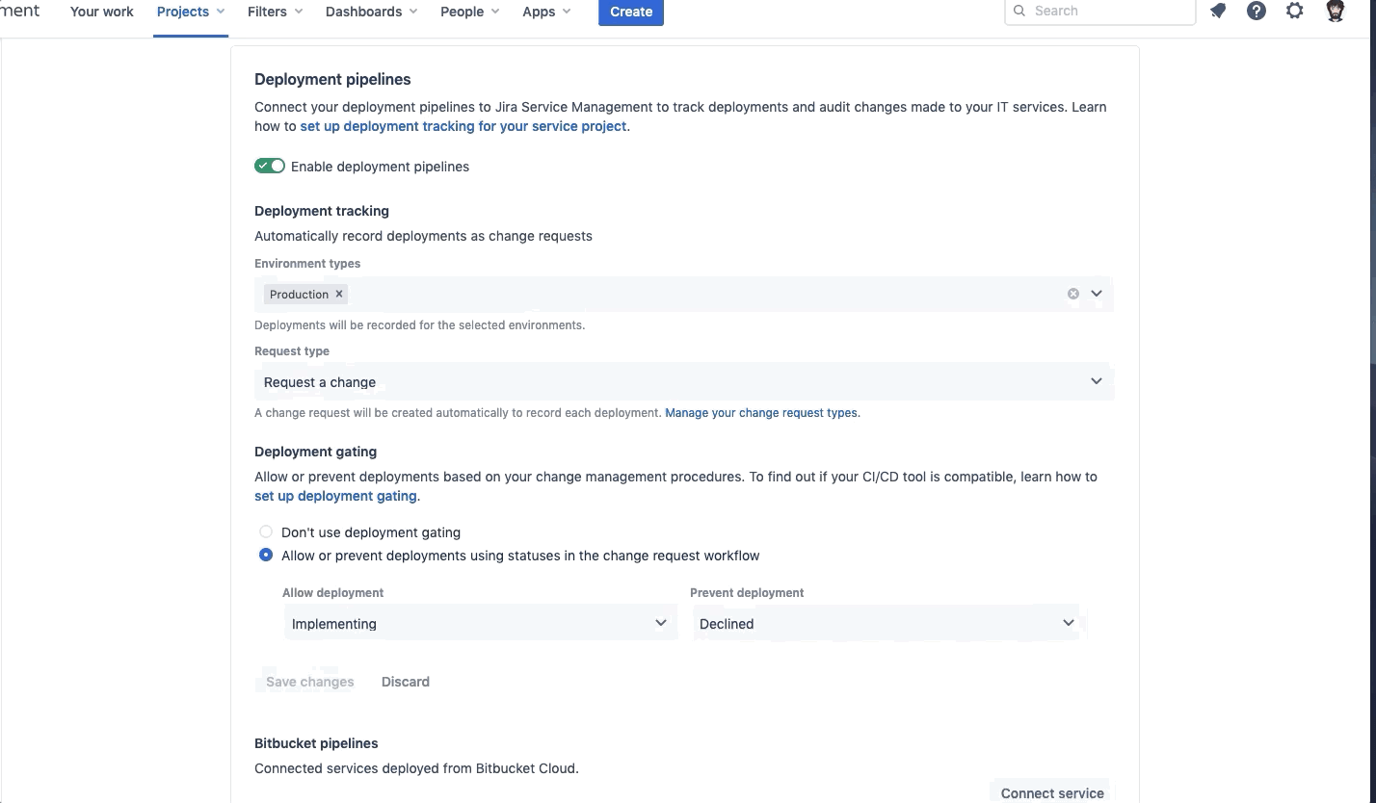Open the settings gear icon

[x=1294, y=12]
